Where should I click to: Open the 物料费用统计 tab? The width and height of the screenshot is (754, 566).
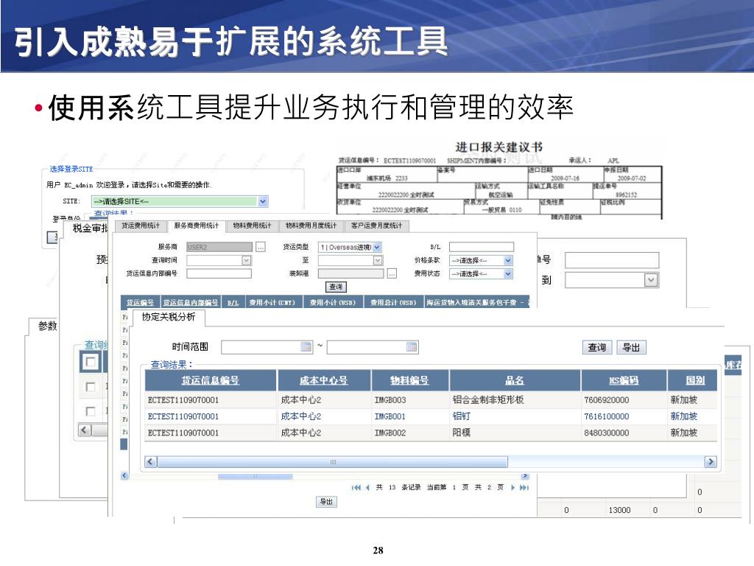252,226
